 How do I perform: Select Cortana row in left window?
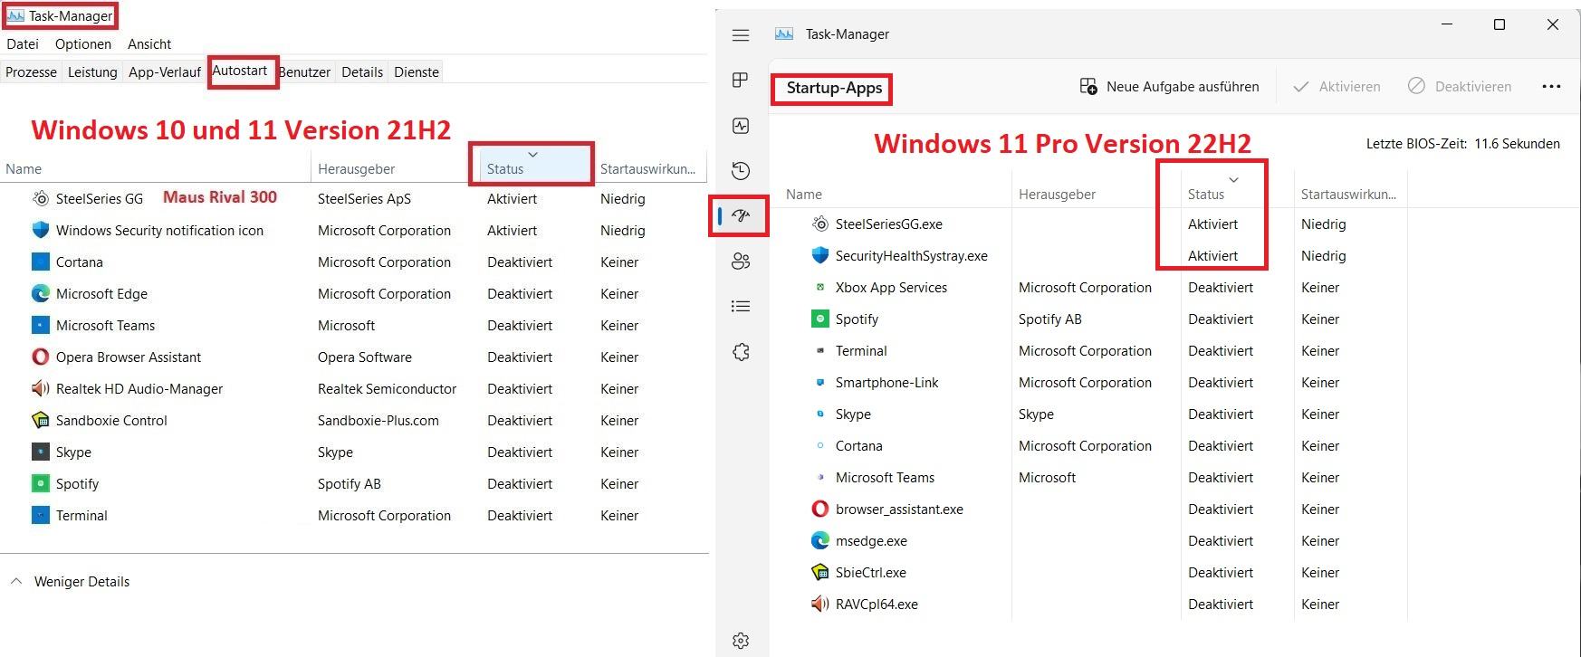(353, 262)
